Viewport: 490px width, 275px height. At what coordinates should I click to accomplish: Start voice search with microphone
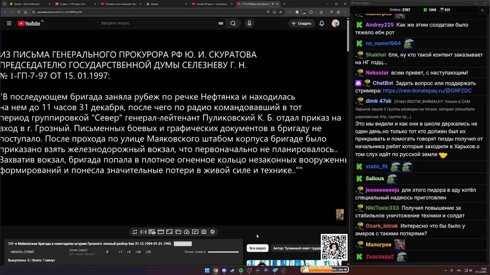(x=249, y=23)
